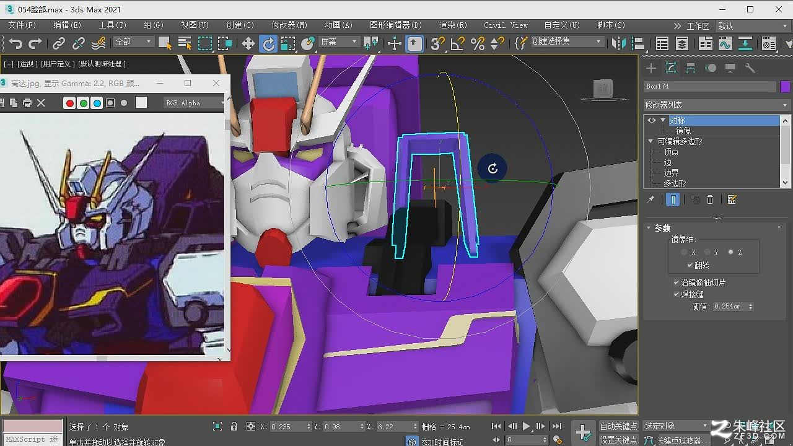Switch to the Hierarchy command panel tab
793x446 pixels.
(691, 68)
